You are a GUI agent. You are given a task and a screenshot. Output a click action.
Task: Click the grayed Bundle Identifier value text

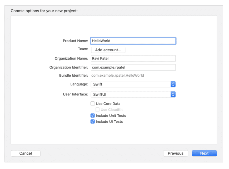coord(118,76)
